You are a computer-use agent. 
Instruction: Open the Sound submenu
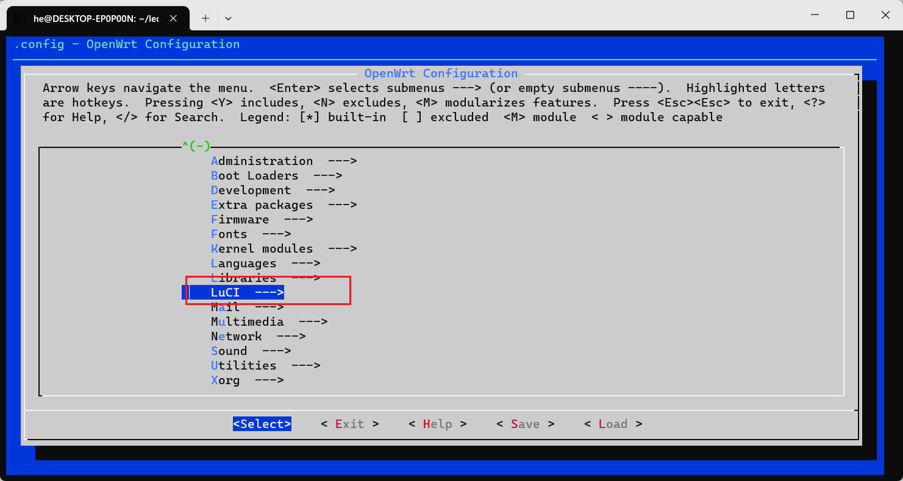pyautogui.click(x=251, y=351)
